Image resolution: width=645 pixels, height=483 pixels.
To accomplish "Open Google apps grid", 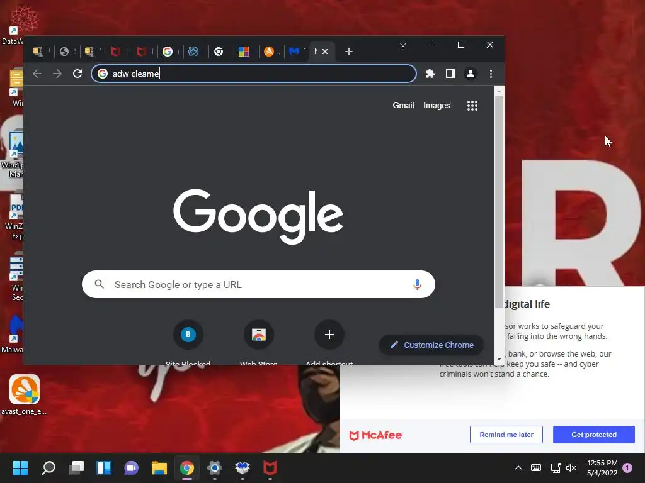I will (x=472, y=106).
